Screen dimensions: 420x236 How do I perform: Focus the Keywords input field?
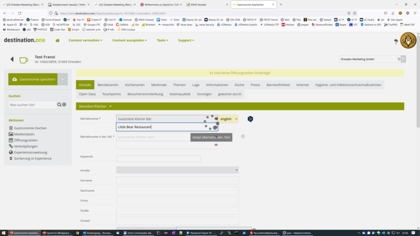[158, 159]
